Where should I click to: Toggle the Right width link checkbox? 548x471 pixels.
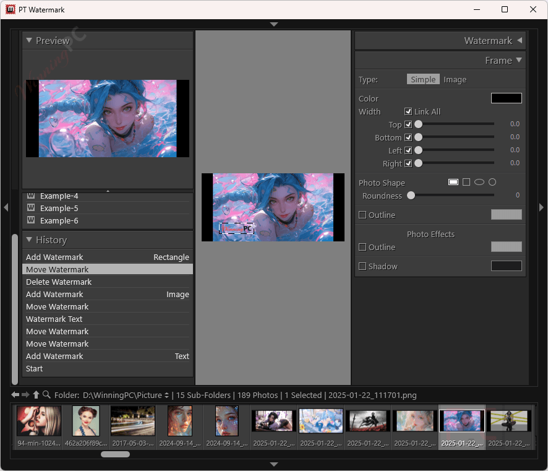(x=408, y=163)
